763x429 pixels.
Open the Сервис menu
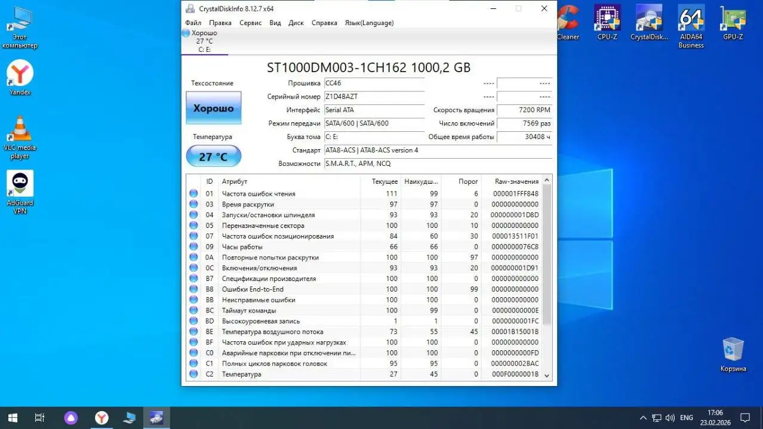click(x=250, y=23)
